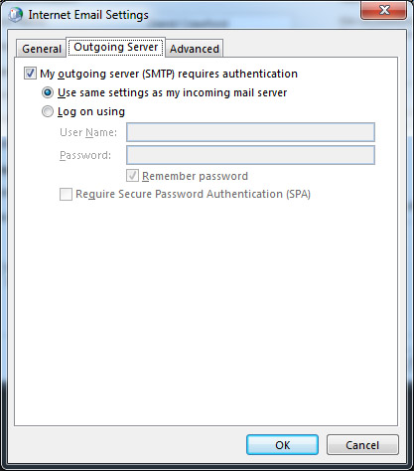
Task: Click the 'My outgoing server (SMTP) requires authentication' label
Action: coord(169,74)
